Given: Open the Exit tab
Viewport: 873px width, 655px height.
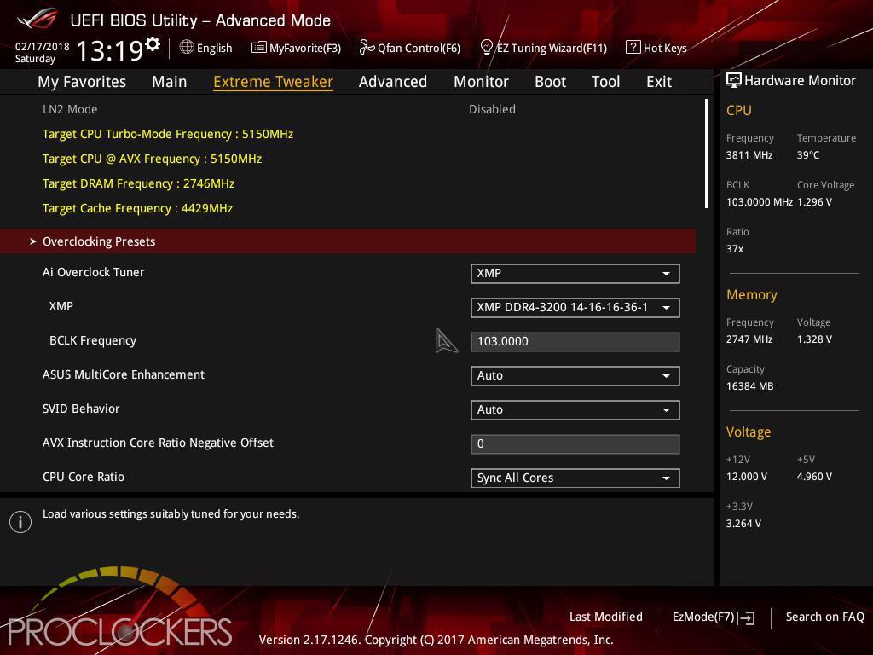Looking at the screenshot, I should pyautogui.click(x=659, y=82).
